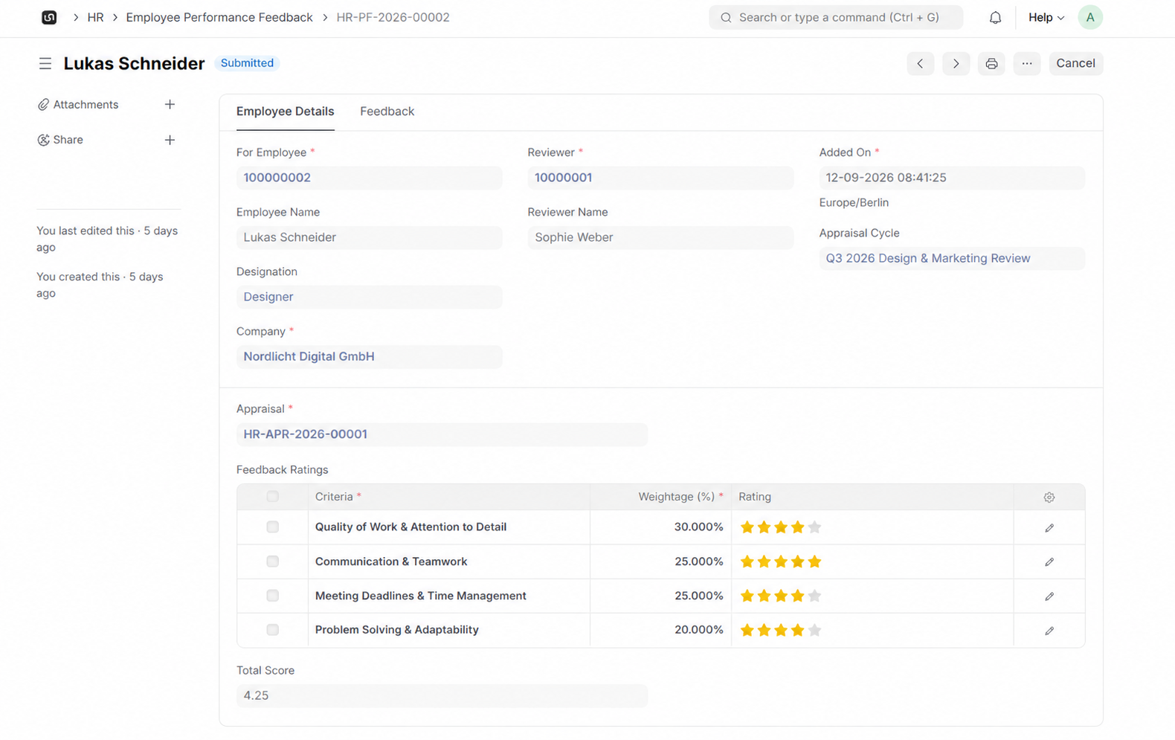Click the Submitted status badge
Image resolution: width=1175 pixels, height=740 pixels.
[x=247, y=63]
